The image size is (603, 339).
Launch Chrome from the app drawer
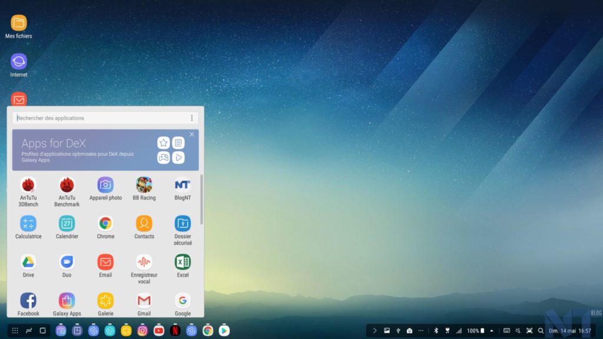pyautogui.click(x=105, y=227)
